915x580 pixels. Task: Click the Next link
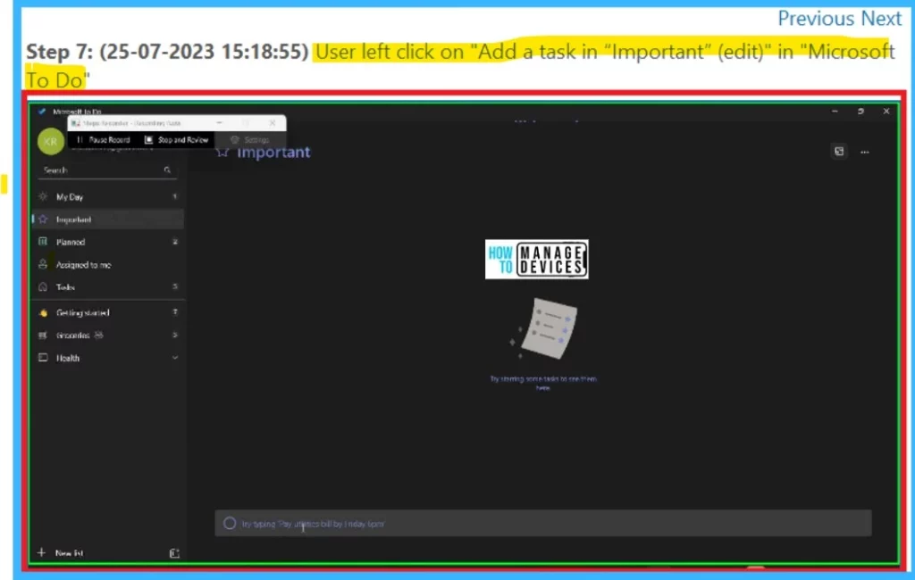[882, 18]
